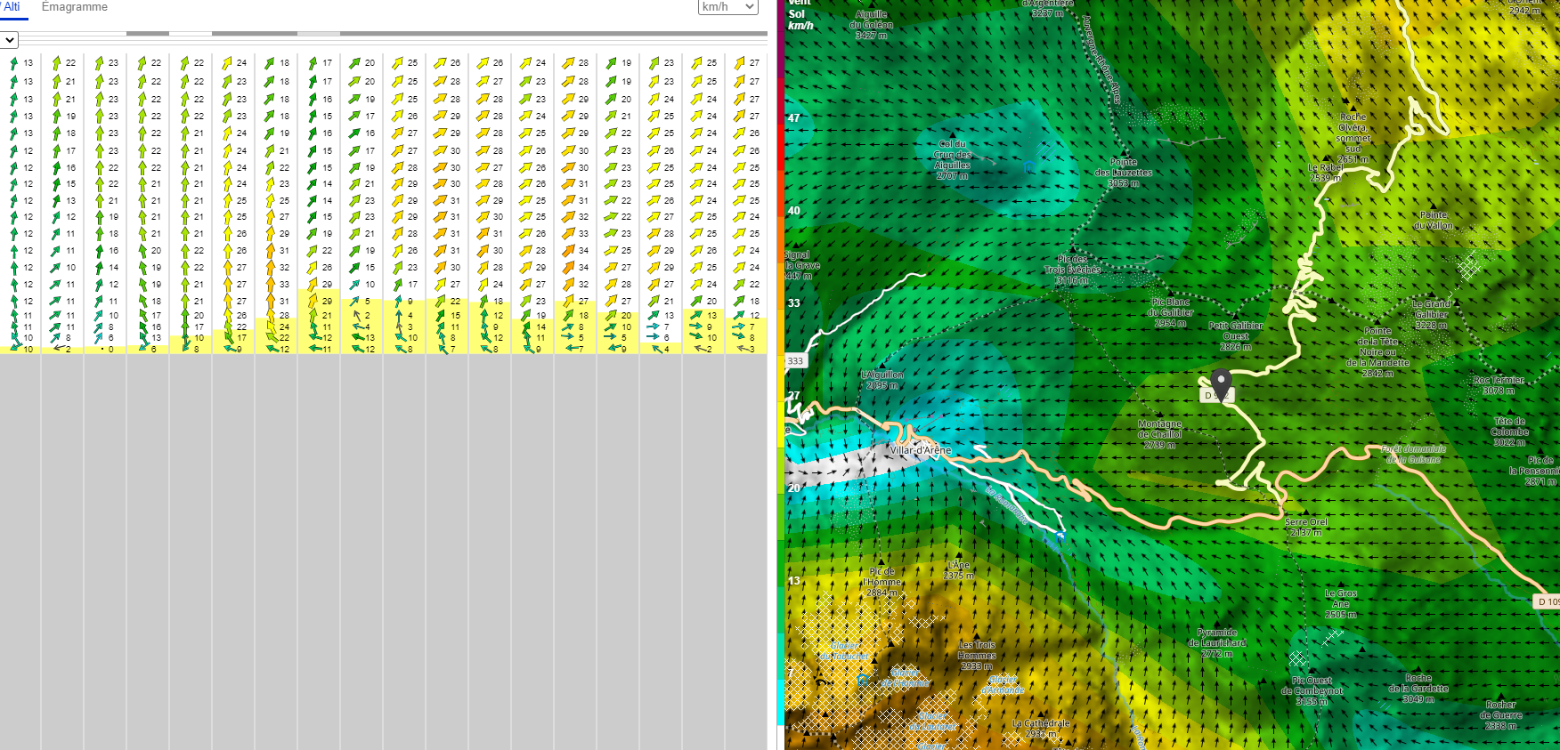Click the summit triangle of Pointe des Lauzettes
Viewport: 1560px width, 750px height.
coord(1125,152)
